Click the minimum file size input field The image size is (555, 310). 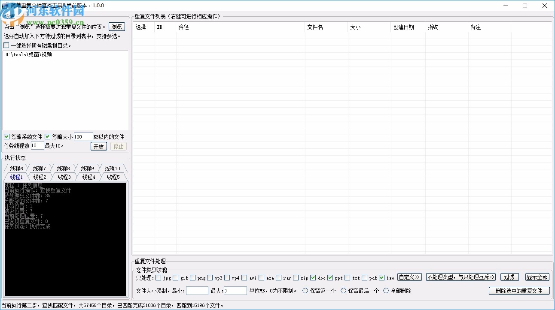(x=197, y=291)
